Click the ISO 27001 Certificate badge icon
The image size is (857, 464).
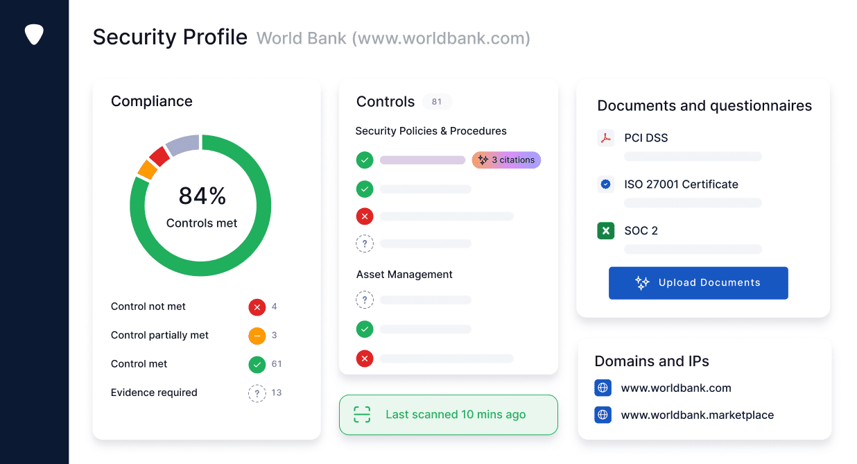click(605, 184)
